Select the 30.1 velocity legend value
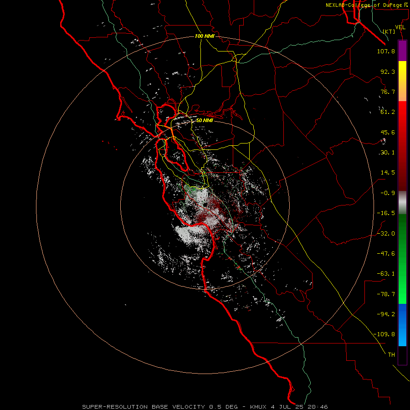Screen dimensions: 410x410 pyautogui.click(x=388, y=153)
